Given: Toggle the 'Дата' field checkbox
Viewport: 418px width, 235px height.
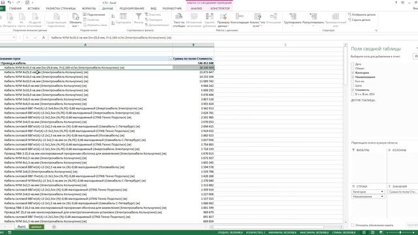Looking at the screenshot, I should click(x=353, y=64).
